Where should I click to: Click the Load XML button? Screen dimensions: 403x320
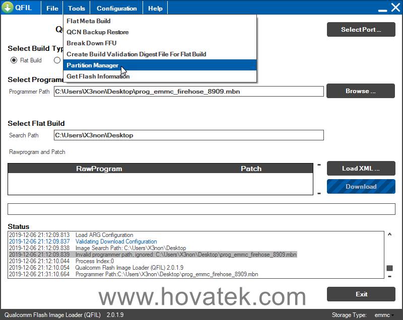[361, 169]
